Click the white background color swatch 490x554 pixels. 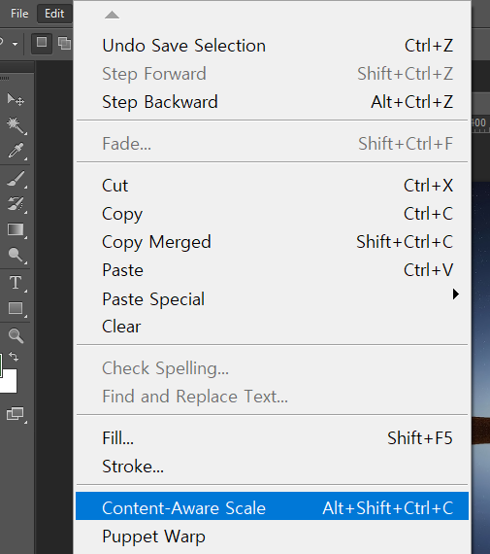point(8,381)
